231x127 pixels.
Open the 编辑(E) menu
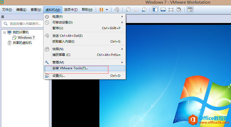tap(21, 10)
